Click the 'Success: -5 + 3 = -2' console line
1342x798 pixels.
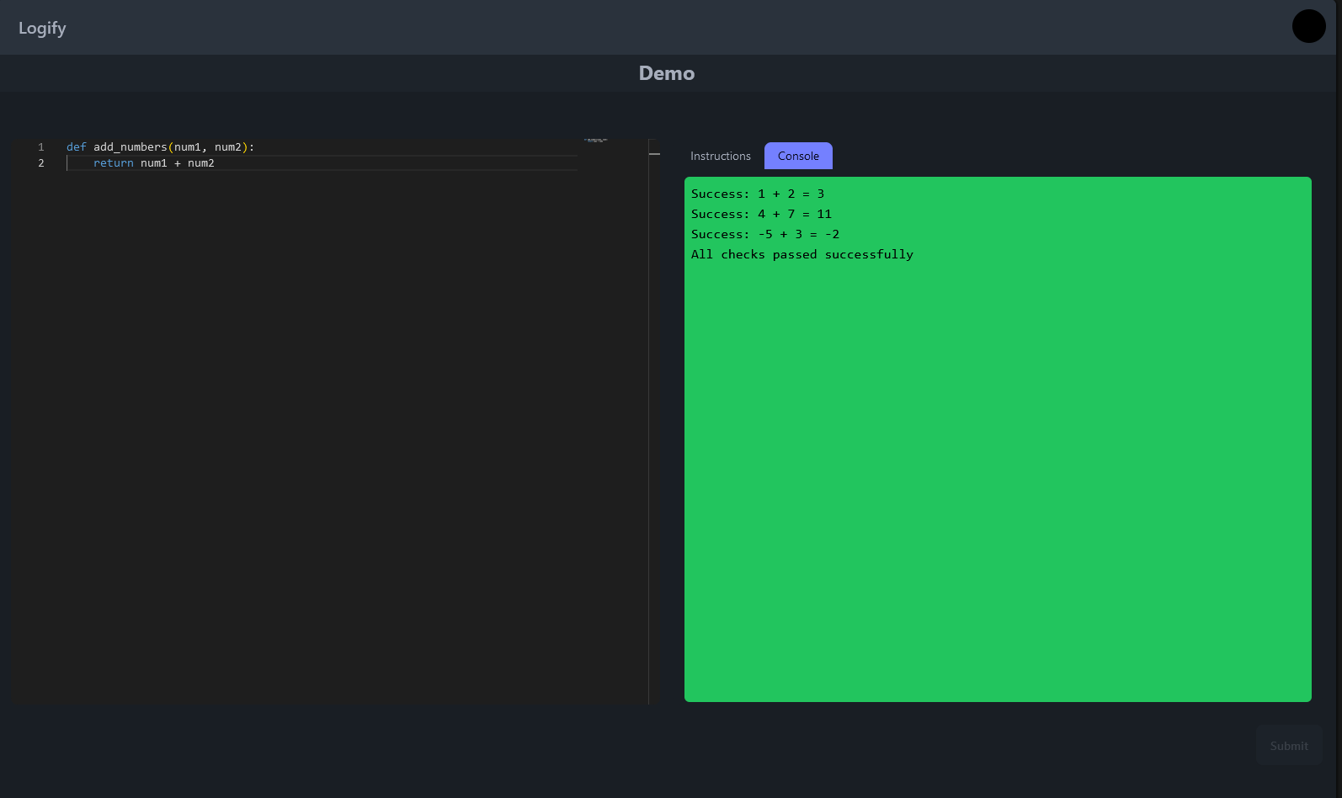[765, 234]
